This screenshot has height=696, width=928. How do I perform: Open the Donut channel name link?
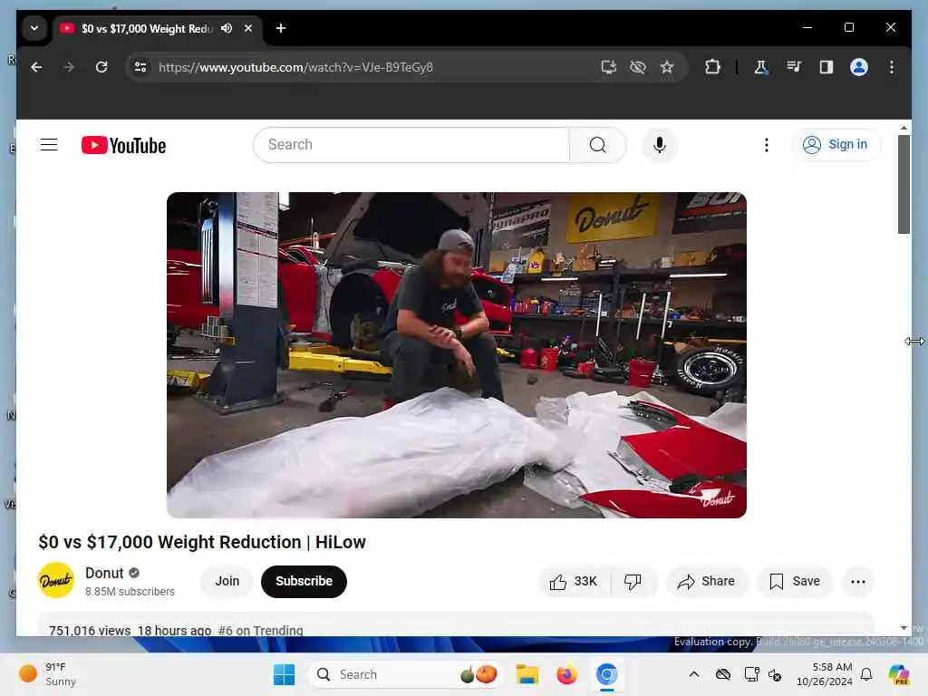coord(104,573)
